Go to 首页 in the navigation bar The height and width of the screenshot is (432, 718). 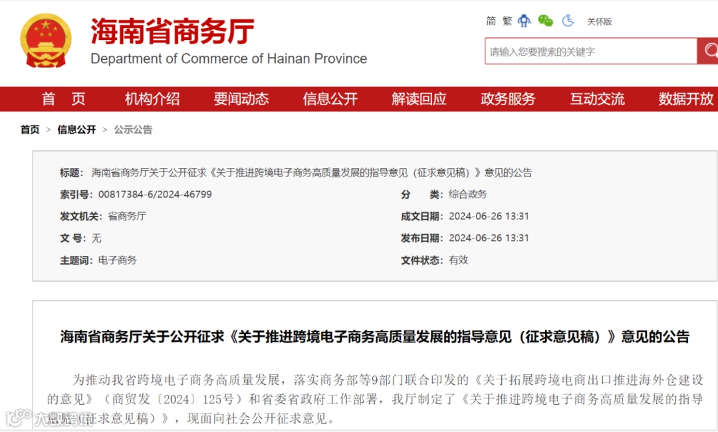coord(63,99)
